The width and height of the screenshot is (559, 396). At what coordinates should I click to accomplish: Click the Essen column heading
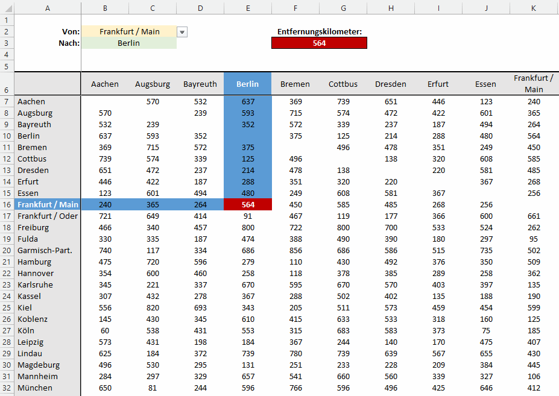tap(485, 84)
